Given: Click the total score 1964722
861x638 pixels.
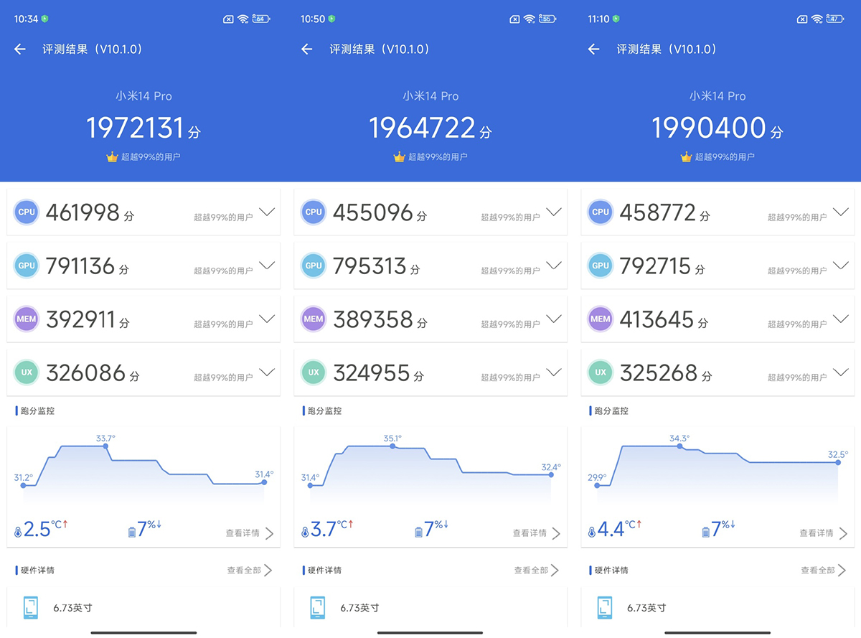Looking at the screenshot, I should [423, 128].
